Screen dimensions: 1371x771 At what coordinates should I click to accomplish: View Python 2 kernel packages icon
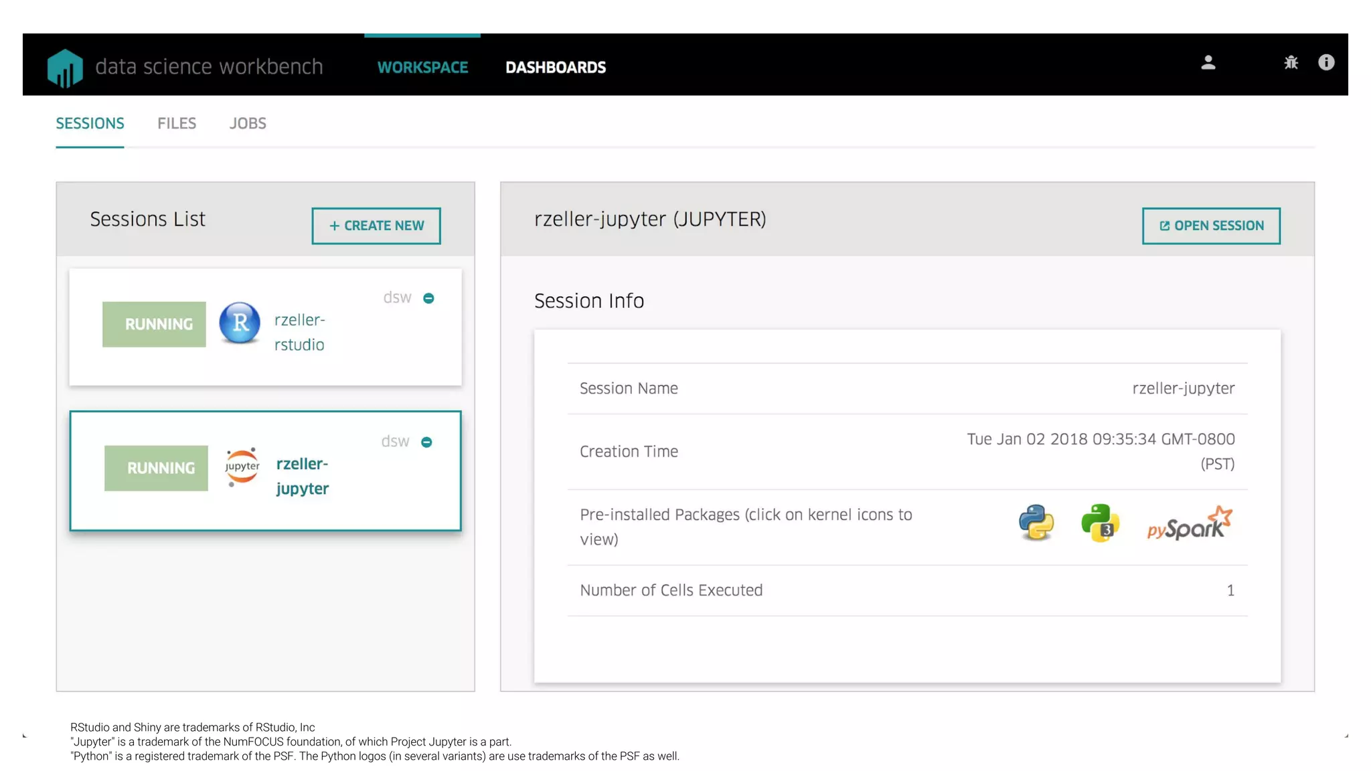click(x=1036, y=523)
